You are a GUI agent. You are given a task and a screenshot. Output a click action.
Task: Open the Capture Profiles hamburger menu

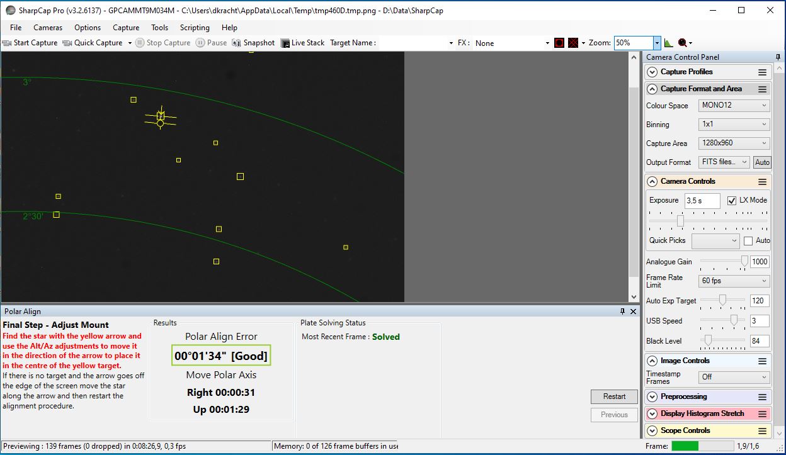[762, 72]
